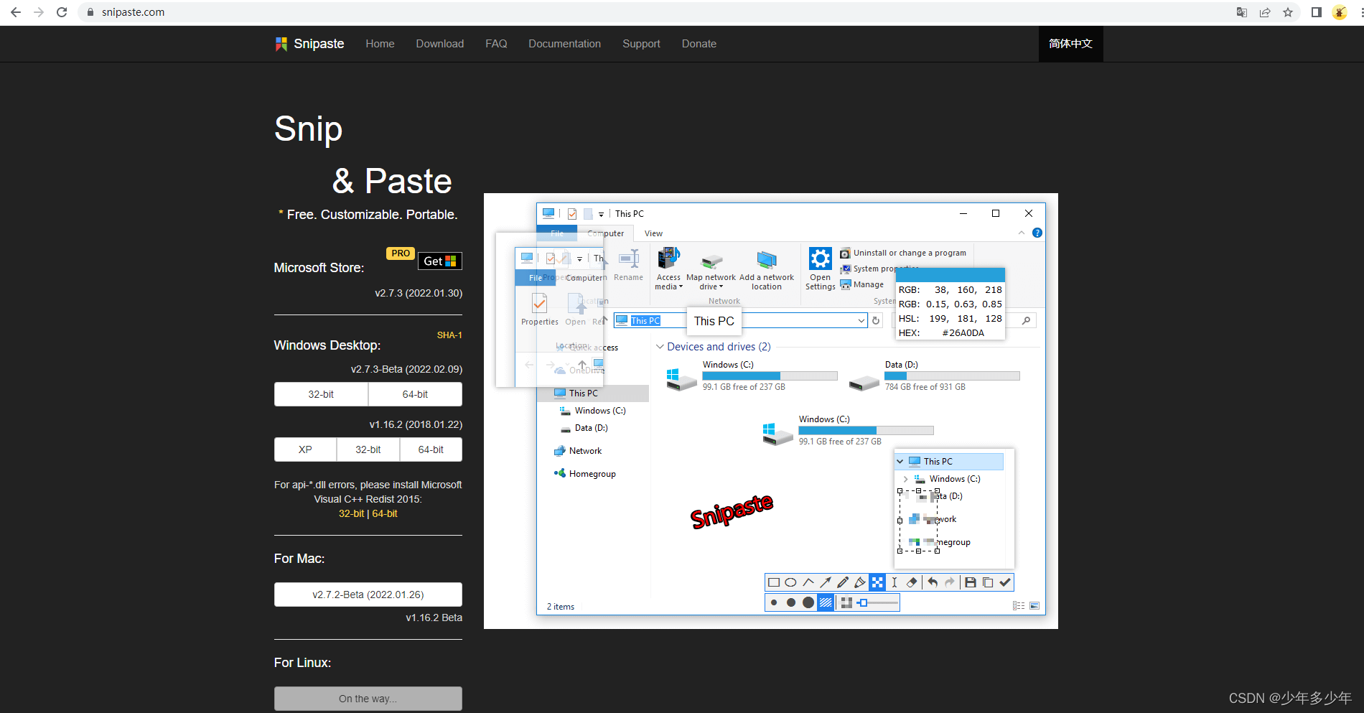Download the v1.16.2 XP build
The height and width of the screenshot is (713, 1364).
click(305, 449)
